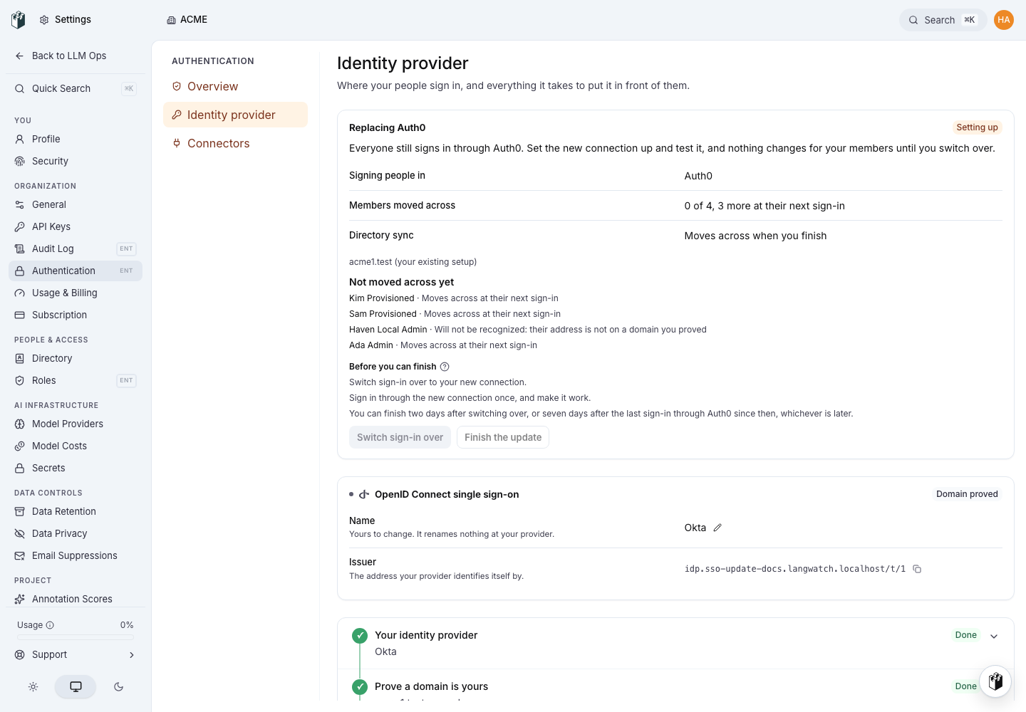
Task: Click the Data Privacy eye-off icon
Action: (x=20, y=534)
